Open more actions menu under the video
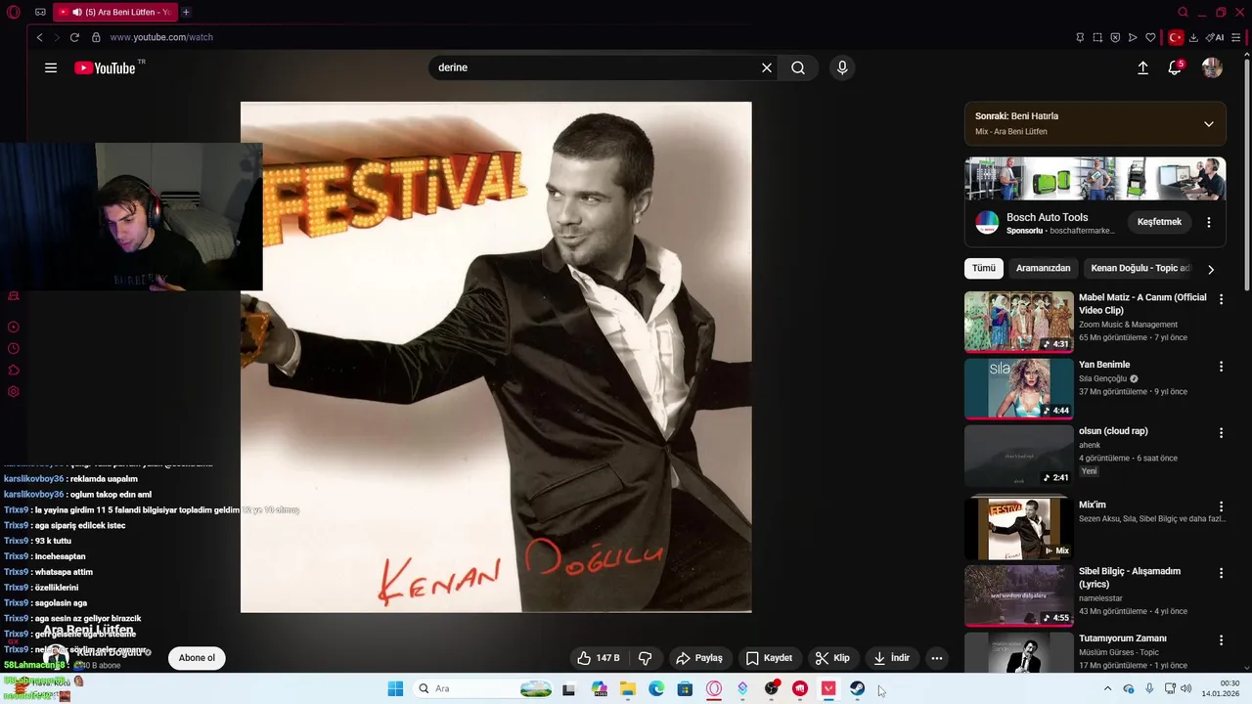 pyautogui.click(x=936, y=658)
